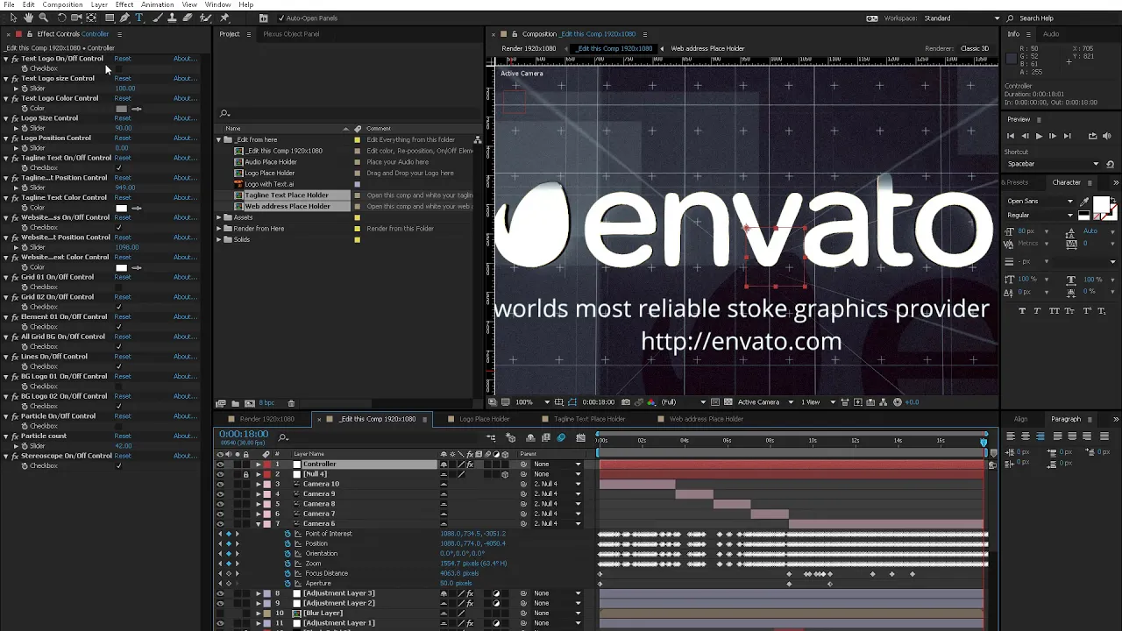Select the Selection arrow tool
Screen dimensions: 1122x631
click(x=13, y=18)
